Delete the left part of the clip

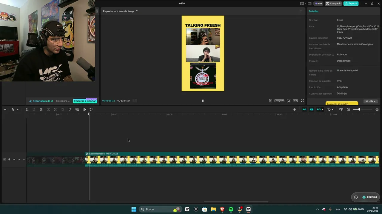[48, 109]
